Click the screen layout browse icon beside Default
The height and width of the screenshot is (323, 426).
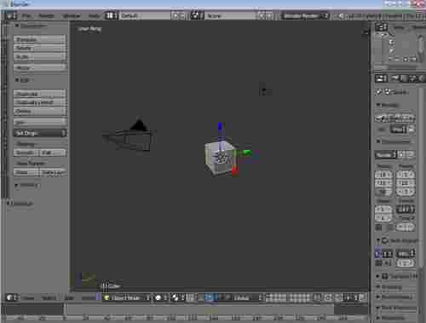111,15
